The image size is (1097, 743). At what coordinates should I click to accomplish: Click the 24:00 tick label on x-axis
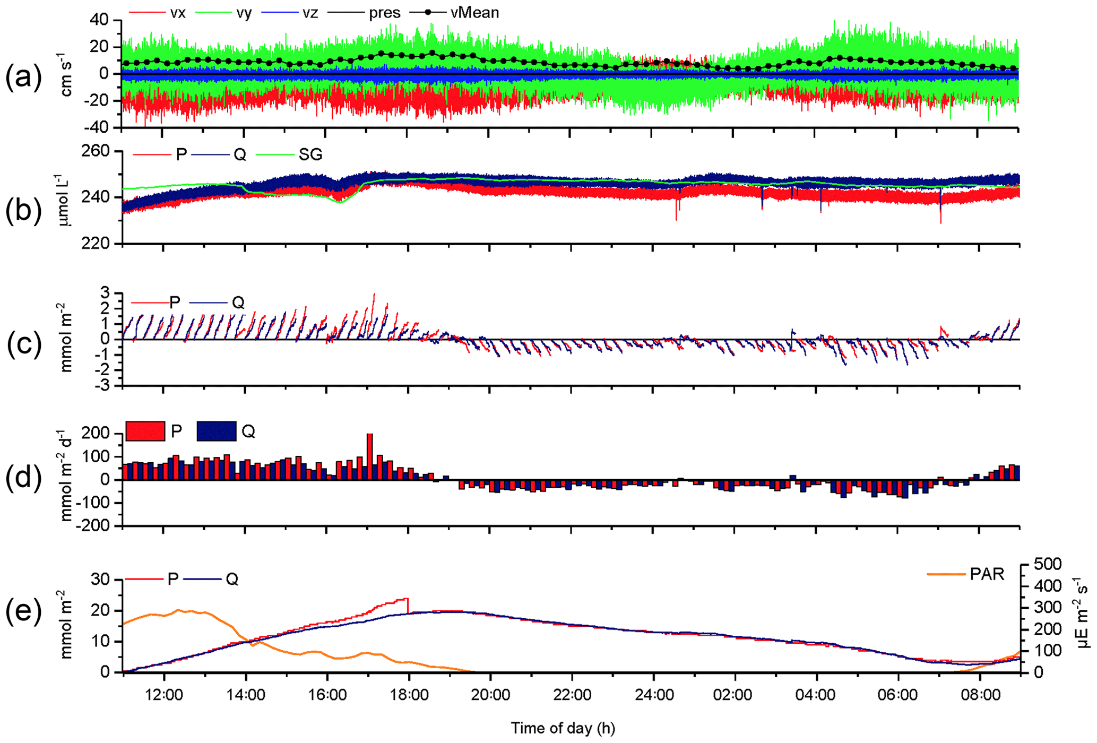(x=653, y=695)
